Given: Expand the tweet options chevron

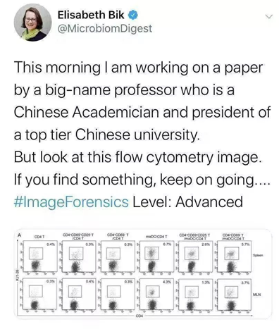Looking at the screenshot, I should (x=268, y=17).
